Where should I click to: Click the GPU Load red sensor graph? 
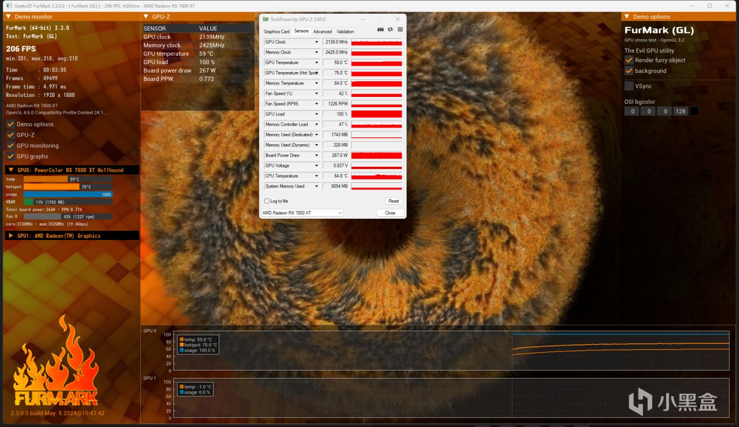(x=376, y=114)
